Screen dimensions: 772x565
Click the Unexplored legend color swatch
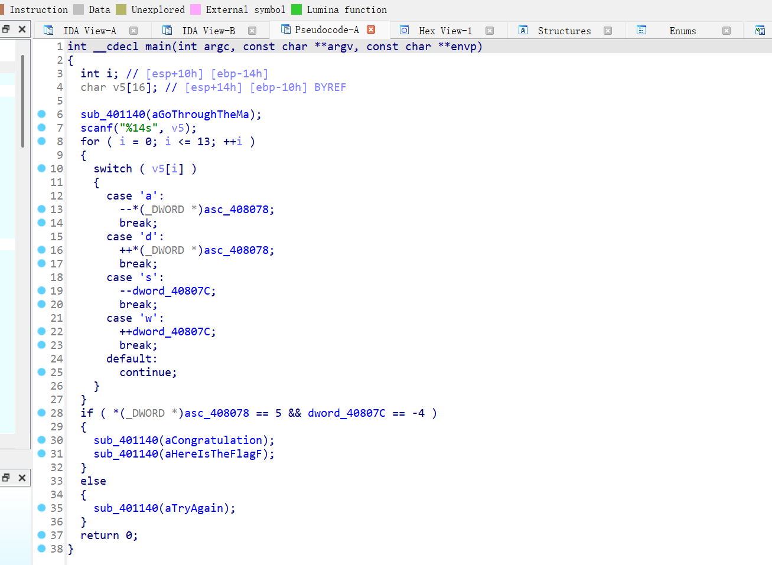[x=121, y=9]
